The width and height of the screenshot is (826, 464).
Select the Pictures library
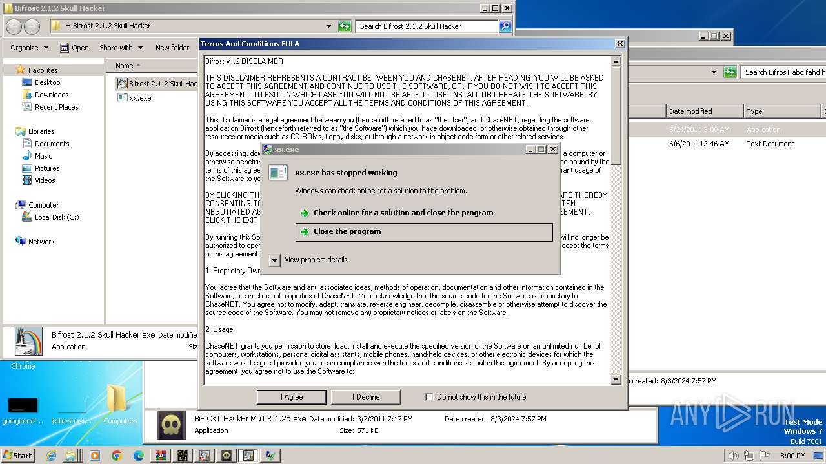point(46,168)
